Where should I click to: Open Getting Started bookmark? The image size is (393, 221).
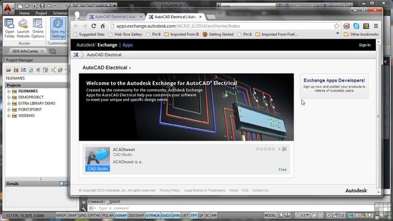click(218, 34)
